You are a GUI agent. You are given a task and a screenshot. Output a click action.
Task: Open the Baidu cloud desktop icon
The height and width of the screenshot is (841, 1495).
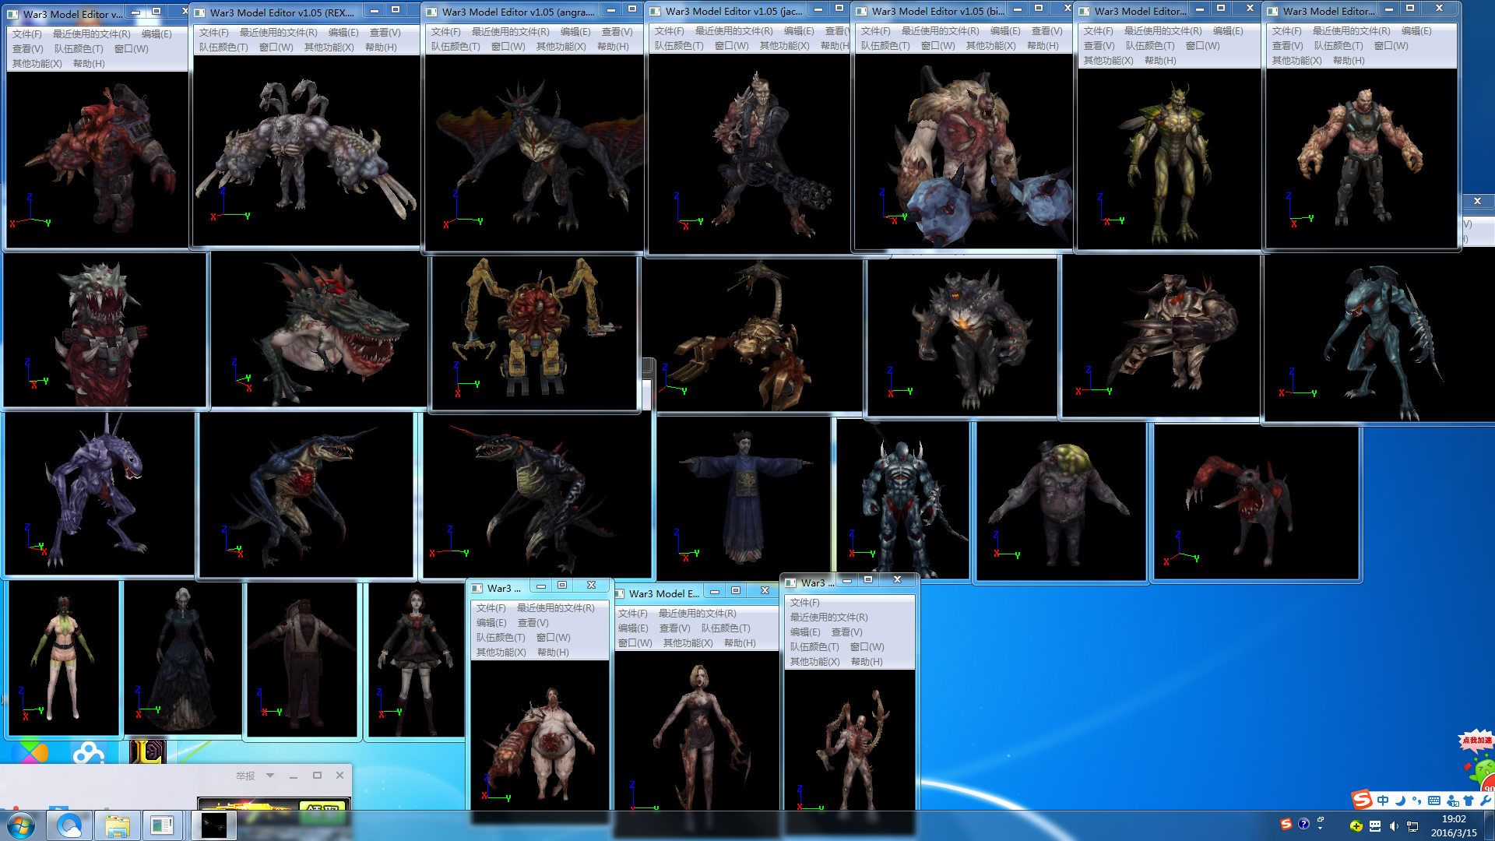pos(88,752)
